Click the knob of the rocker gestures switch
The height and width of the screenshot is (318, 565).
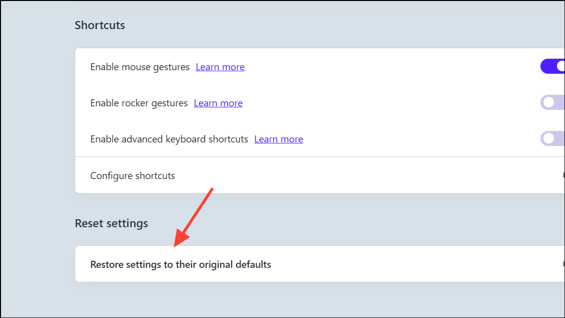tap(548, 102)
